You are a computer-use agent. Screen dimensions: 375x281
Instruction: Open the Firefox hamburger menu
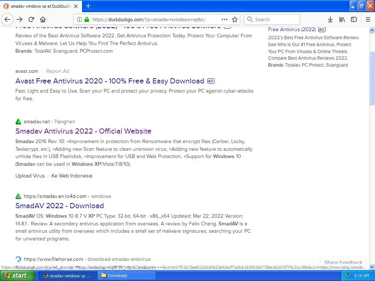coord(368,19)
